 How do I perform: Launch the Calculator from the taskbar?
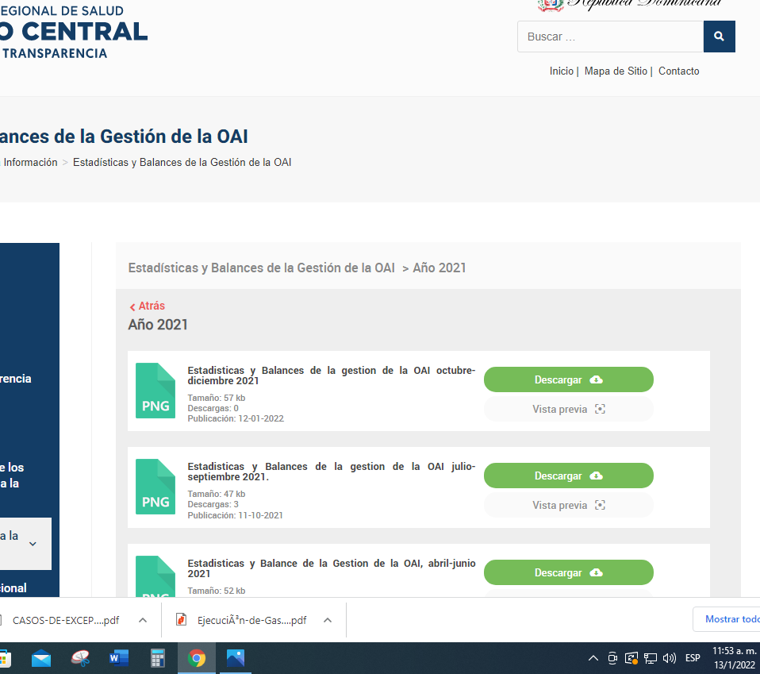157,658
